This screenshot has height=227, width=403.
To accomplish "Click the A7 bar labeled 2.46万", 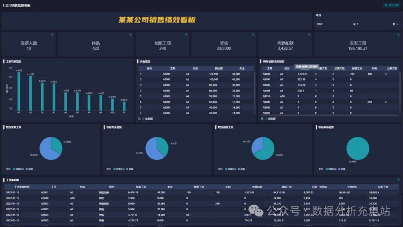I will [54, 97].
